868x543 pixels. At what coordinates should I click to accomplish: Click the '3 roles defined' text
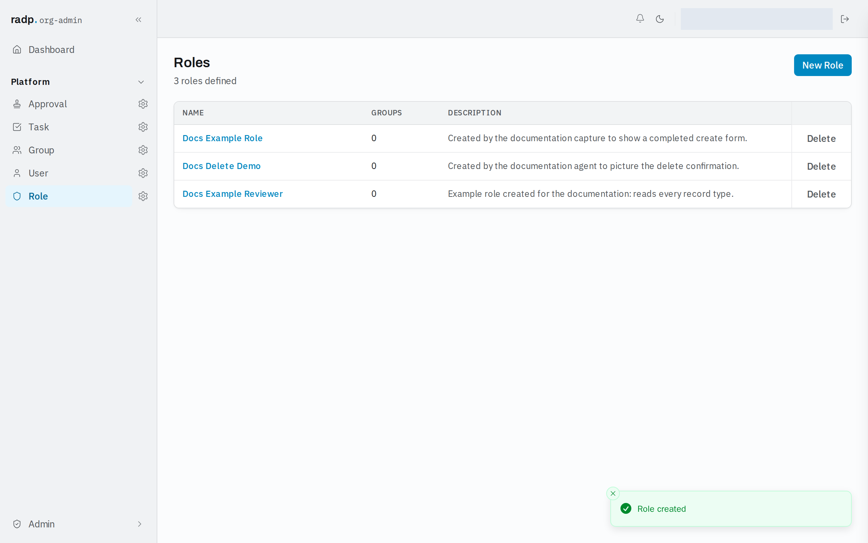click(x=205, y=81)
